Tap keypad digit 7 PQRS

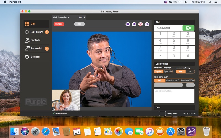(160, 49)
